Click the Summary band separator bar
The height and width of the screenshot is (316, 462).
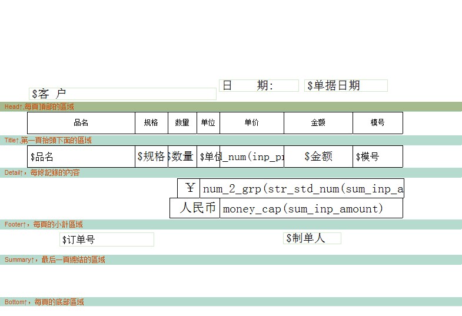tap(231, 260)
